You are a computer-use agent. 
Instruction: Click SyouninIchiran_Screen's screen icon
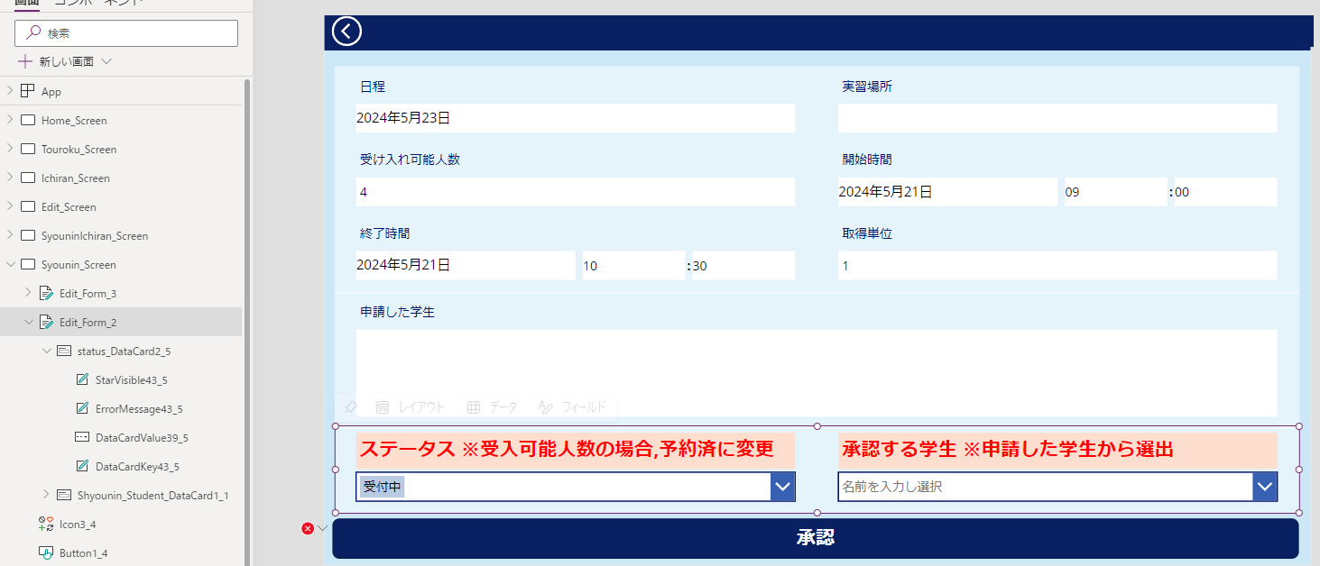click(27, 235)
